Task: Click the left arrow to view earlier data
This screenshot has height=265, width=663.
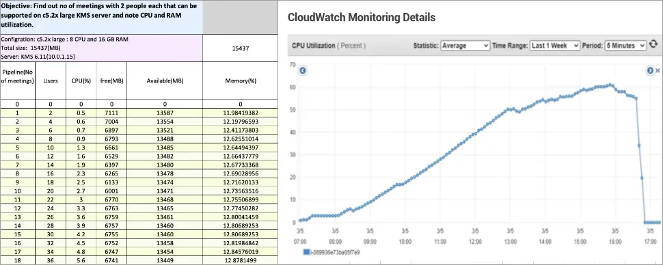Action: (x=303, y=70)
